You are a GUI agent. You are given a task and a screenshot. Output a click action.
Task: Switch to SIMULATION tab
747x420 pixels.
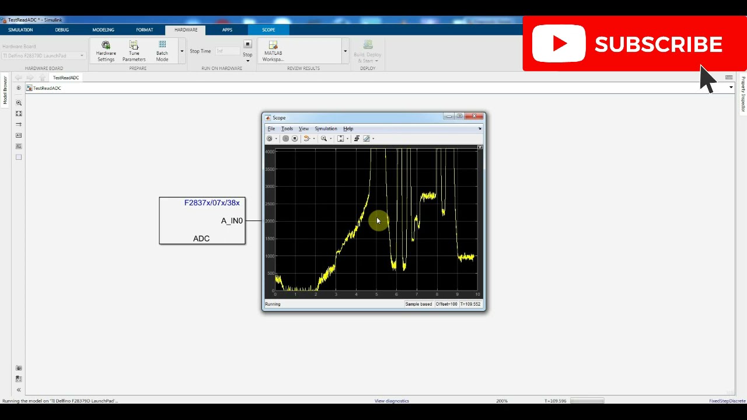click(20, 30)
